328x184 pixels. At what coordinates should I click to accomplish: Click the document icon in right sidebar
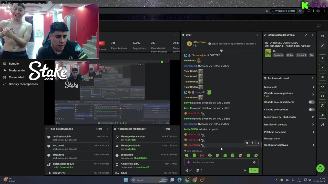[322, 77]
